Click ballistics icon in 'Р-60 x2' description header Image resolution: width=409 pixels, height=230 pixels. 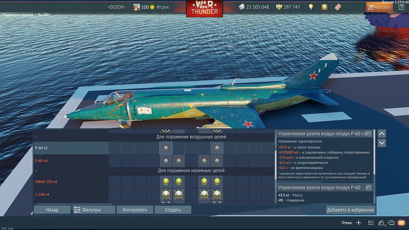coord(369,133)
